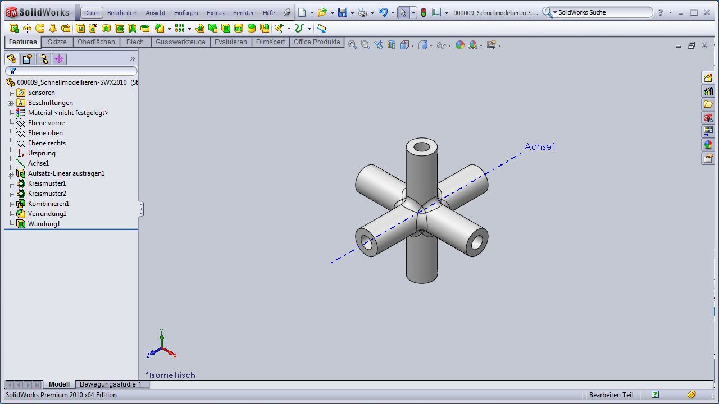The image size is (719, 404).
Task: Toggle the Section View icon
Action: tap(392, 45)
